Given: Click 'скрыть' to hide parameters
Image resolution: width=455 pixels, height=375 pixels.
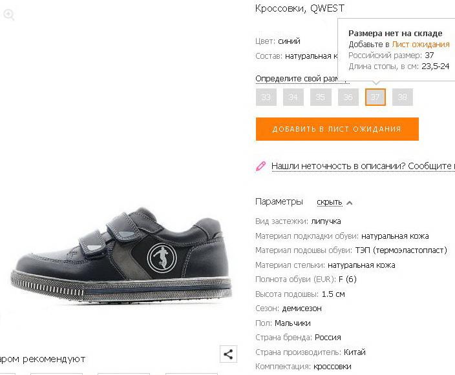Looking at the screenshot, I should (x=330, y=202).
